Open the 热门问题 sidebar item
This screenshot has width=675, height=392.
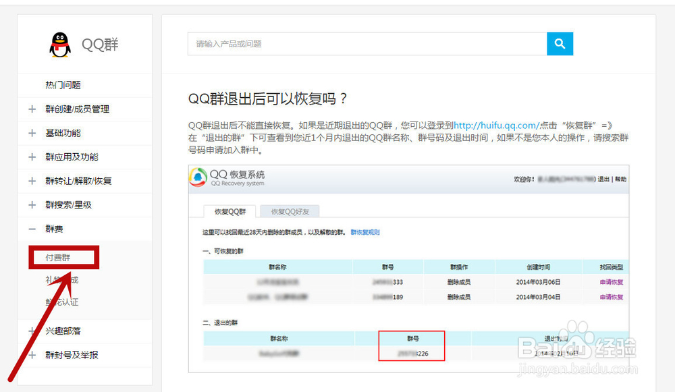point(65,85)
